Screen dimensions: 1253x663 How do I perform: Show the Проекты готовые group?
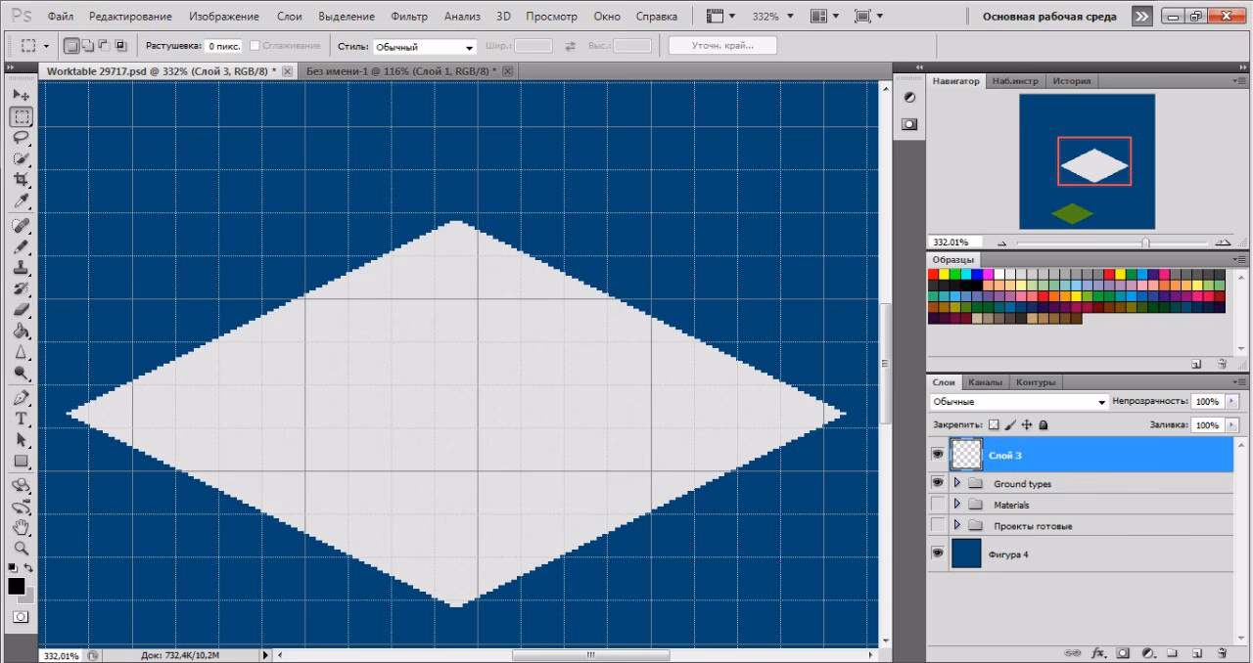[x=938, y=525]
